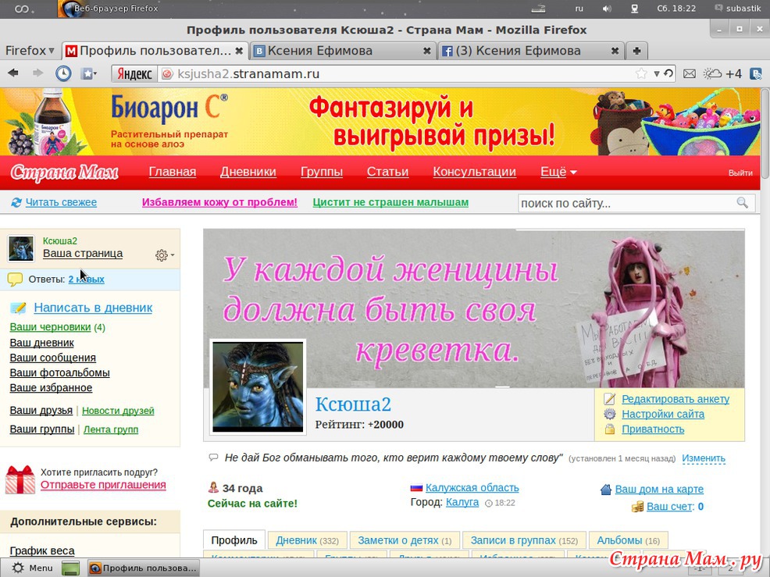Open Отправьте приглашения link
This screenshot has height=577, width=770.
pos(103,485)
